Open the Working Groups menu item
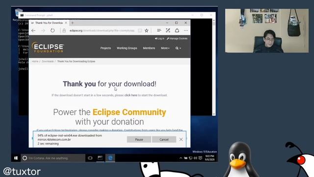Image resolution: width=314 pixels, height=177 pixels. click(x=127, y=48)
